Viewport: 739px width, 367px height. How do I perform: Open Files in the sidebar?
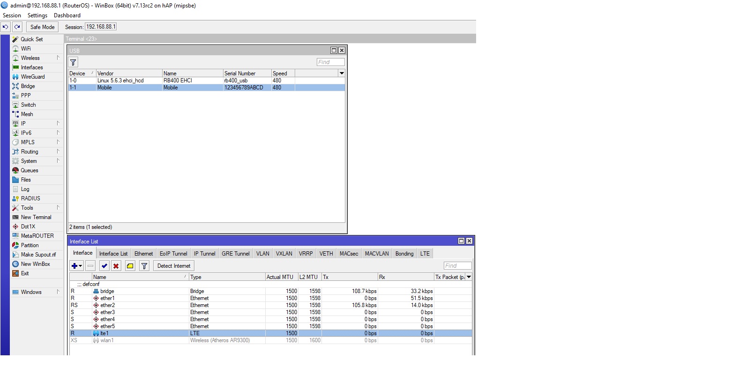37,180
